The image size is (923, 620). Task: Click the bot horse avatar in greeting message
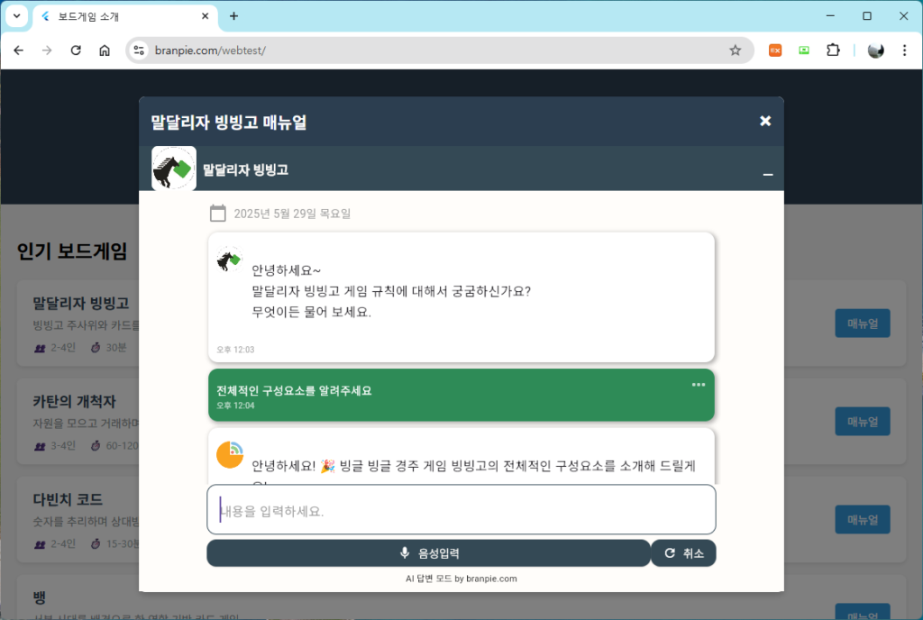pyautogui.click(x=229, y=259)
